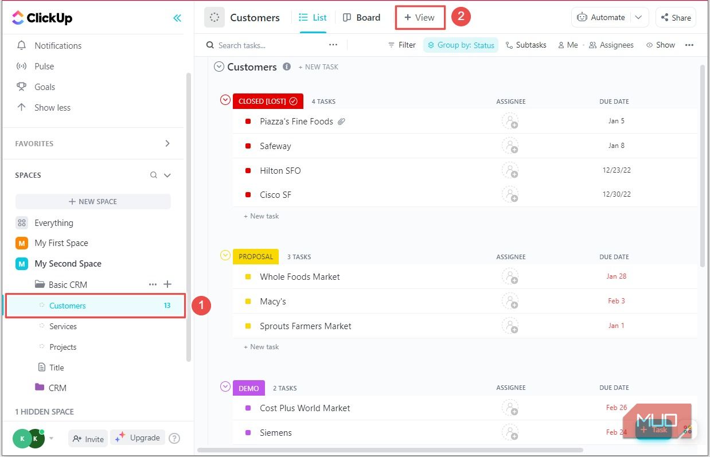Assign a user to Hilton SFO
The width and height of the screenshot is (710, 457).
click(510, 170)
